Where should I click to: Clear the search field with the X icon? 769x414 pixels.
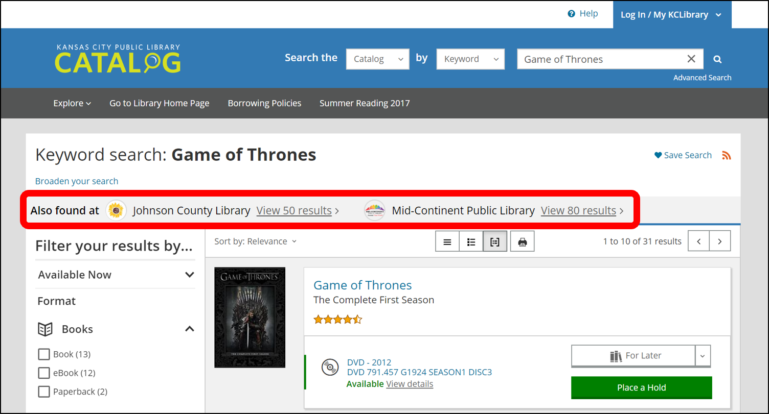tap(691, 59)
